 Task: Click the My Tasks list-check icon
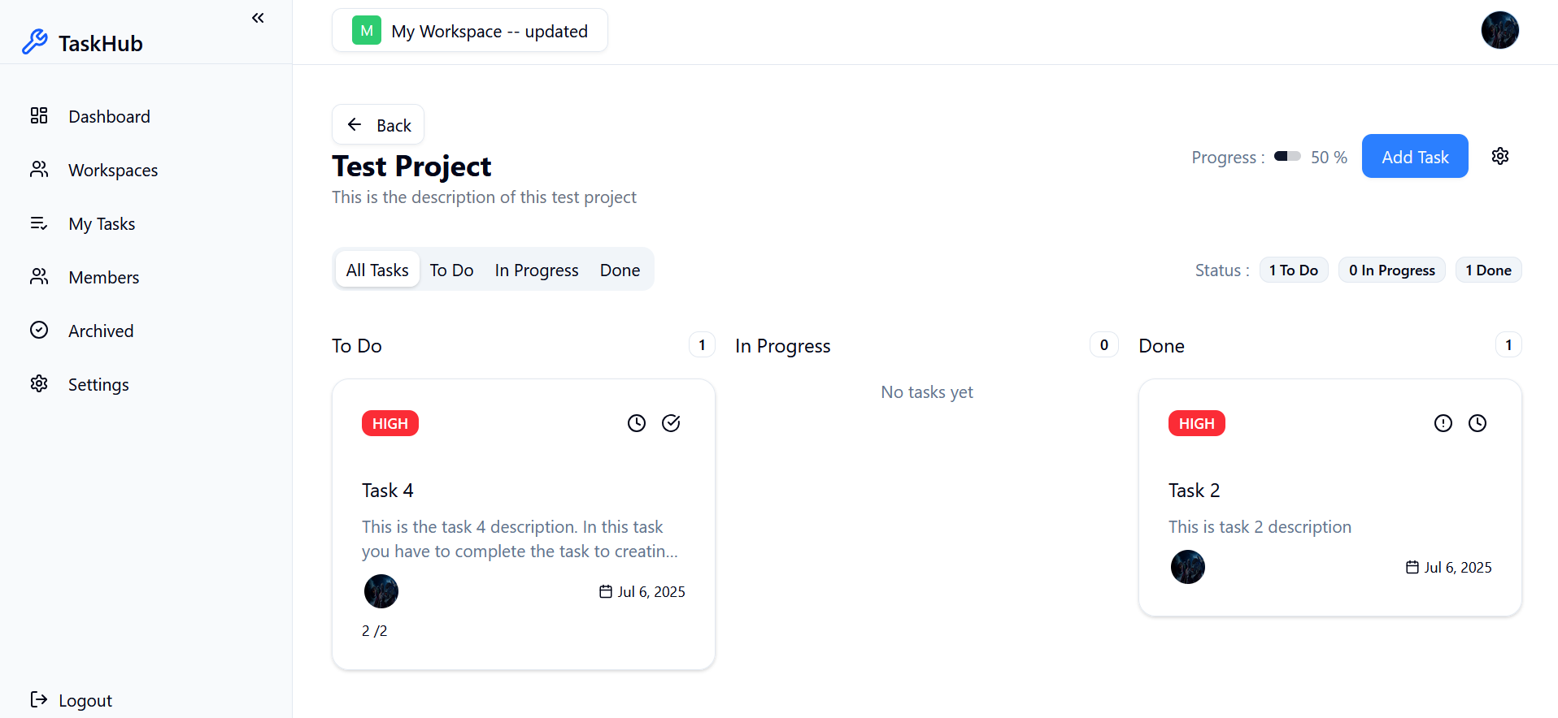coord(39,223)
